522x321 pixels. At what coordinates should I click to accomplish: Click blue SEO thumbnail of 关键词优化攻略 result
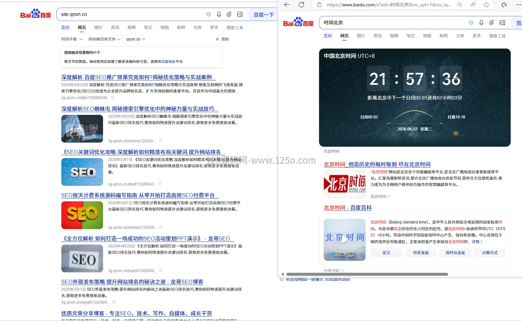[82, 172]
